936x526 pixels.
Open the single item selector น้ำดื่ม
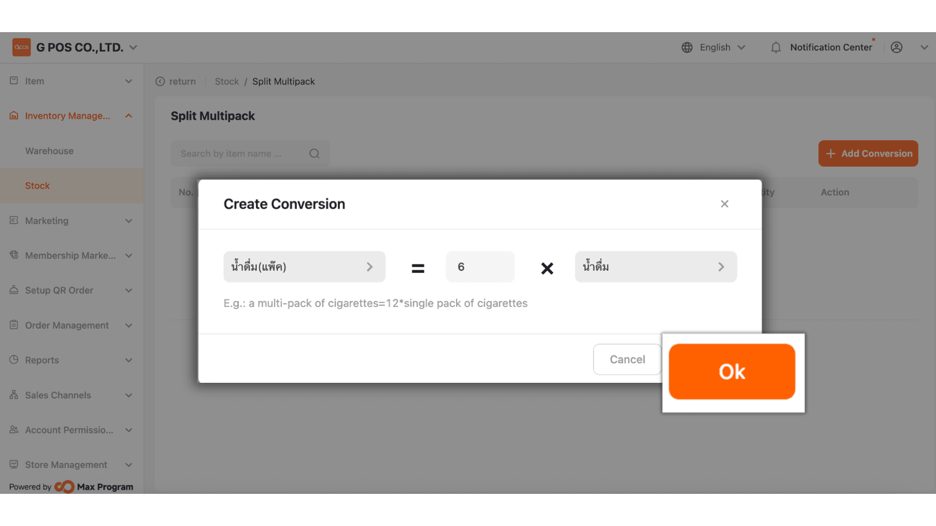click(656, 267)
